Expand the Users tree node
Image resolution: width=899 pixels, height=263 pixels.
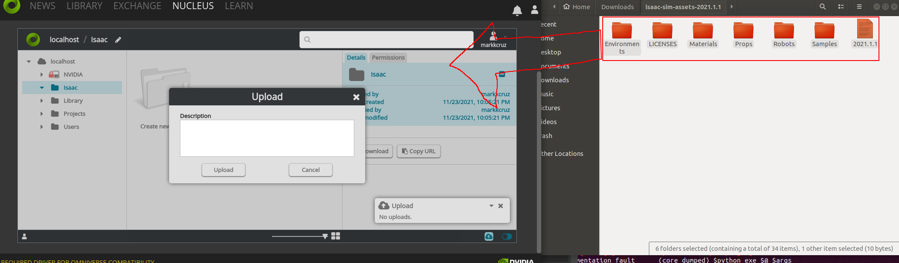point(42,127)
